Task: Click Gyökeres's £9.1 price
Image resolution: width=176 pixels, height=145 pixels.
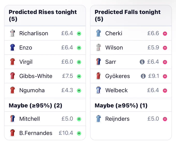Action: [x=153, y=76]
